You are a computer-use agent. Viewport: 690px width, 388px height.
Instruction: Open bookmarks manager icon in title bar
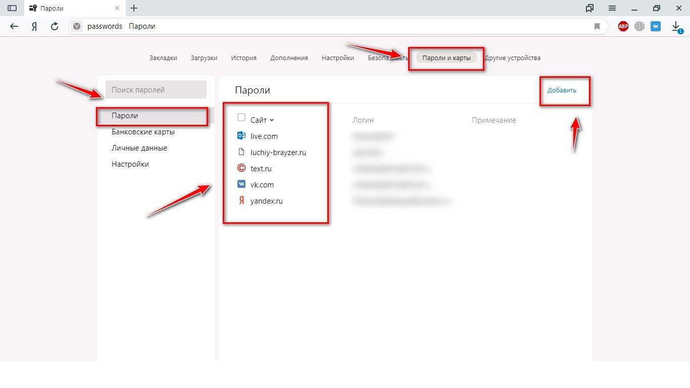(589, 8)
